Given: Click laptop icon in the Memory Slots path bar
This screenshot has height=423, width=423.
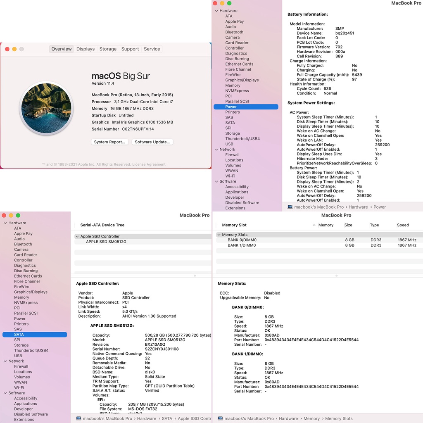Looking at the screenshot, I should coord(220,418).
